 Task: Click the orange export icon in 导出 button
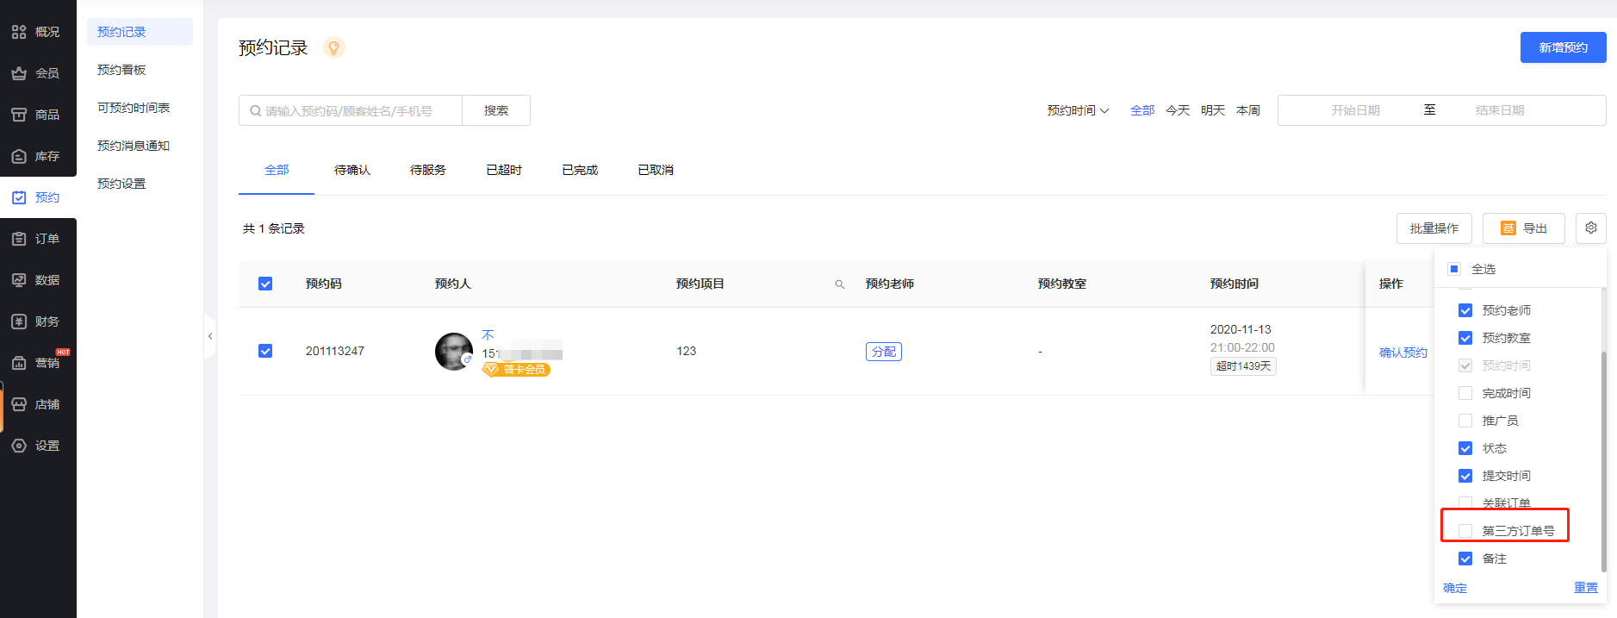(1508, 228)
